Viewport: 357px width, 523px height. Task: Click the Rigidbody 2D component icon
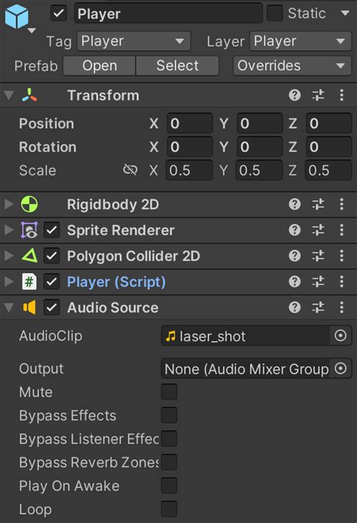pyautogui.click(x=29, y=204)
